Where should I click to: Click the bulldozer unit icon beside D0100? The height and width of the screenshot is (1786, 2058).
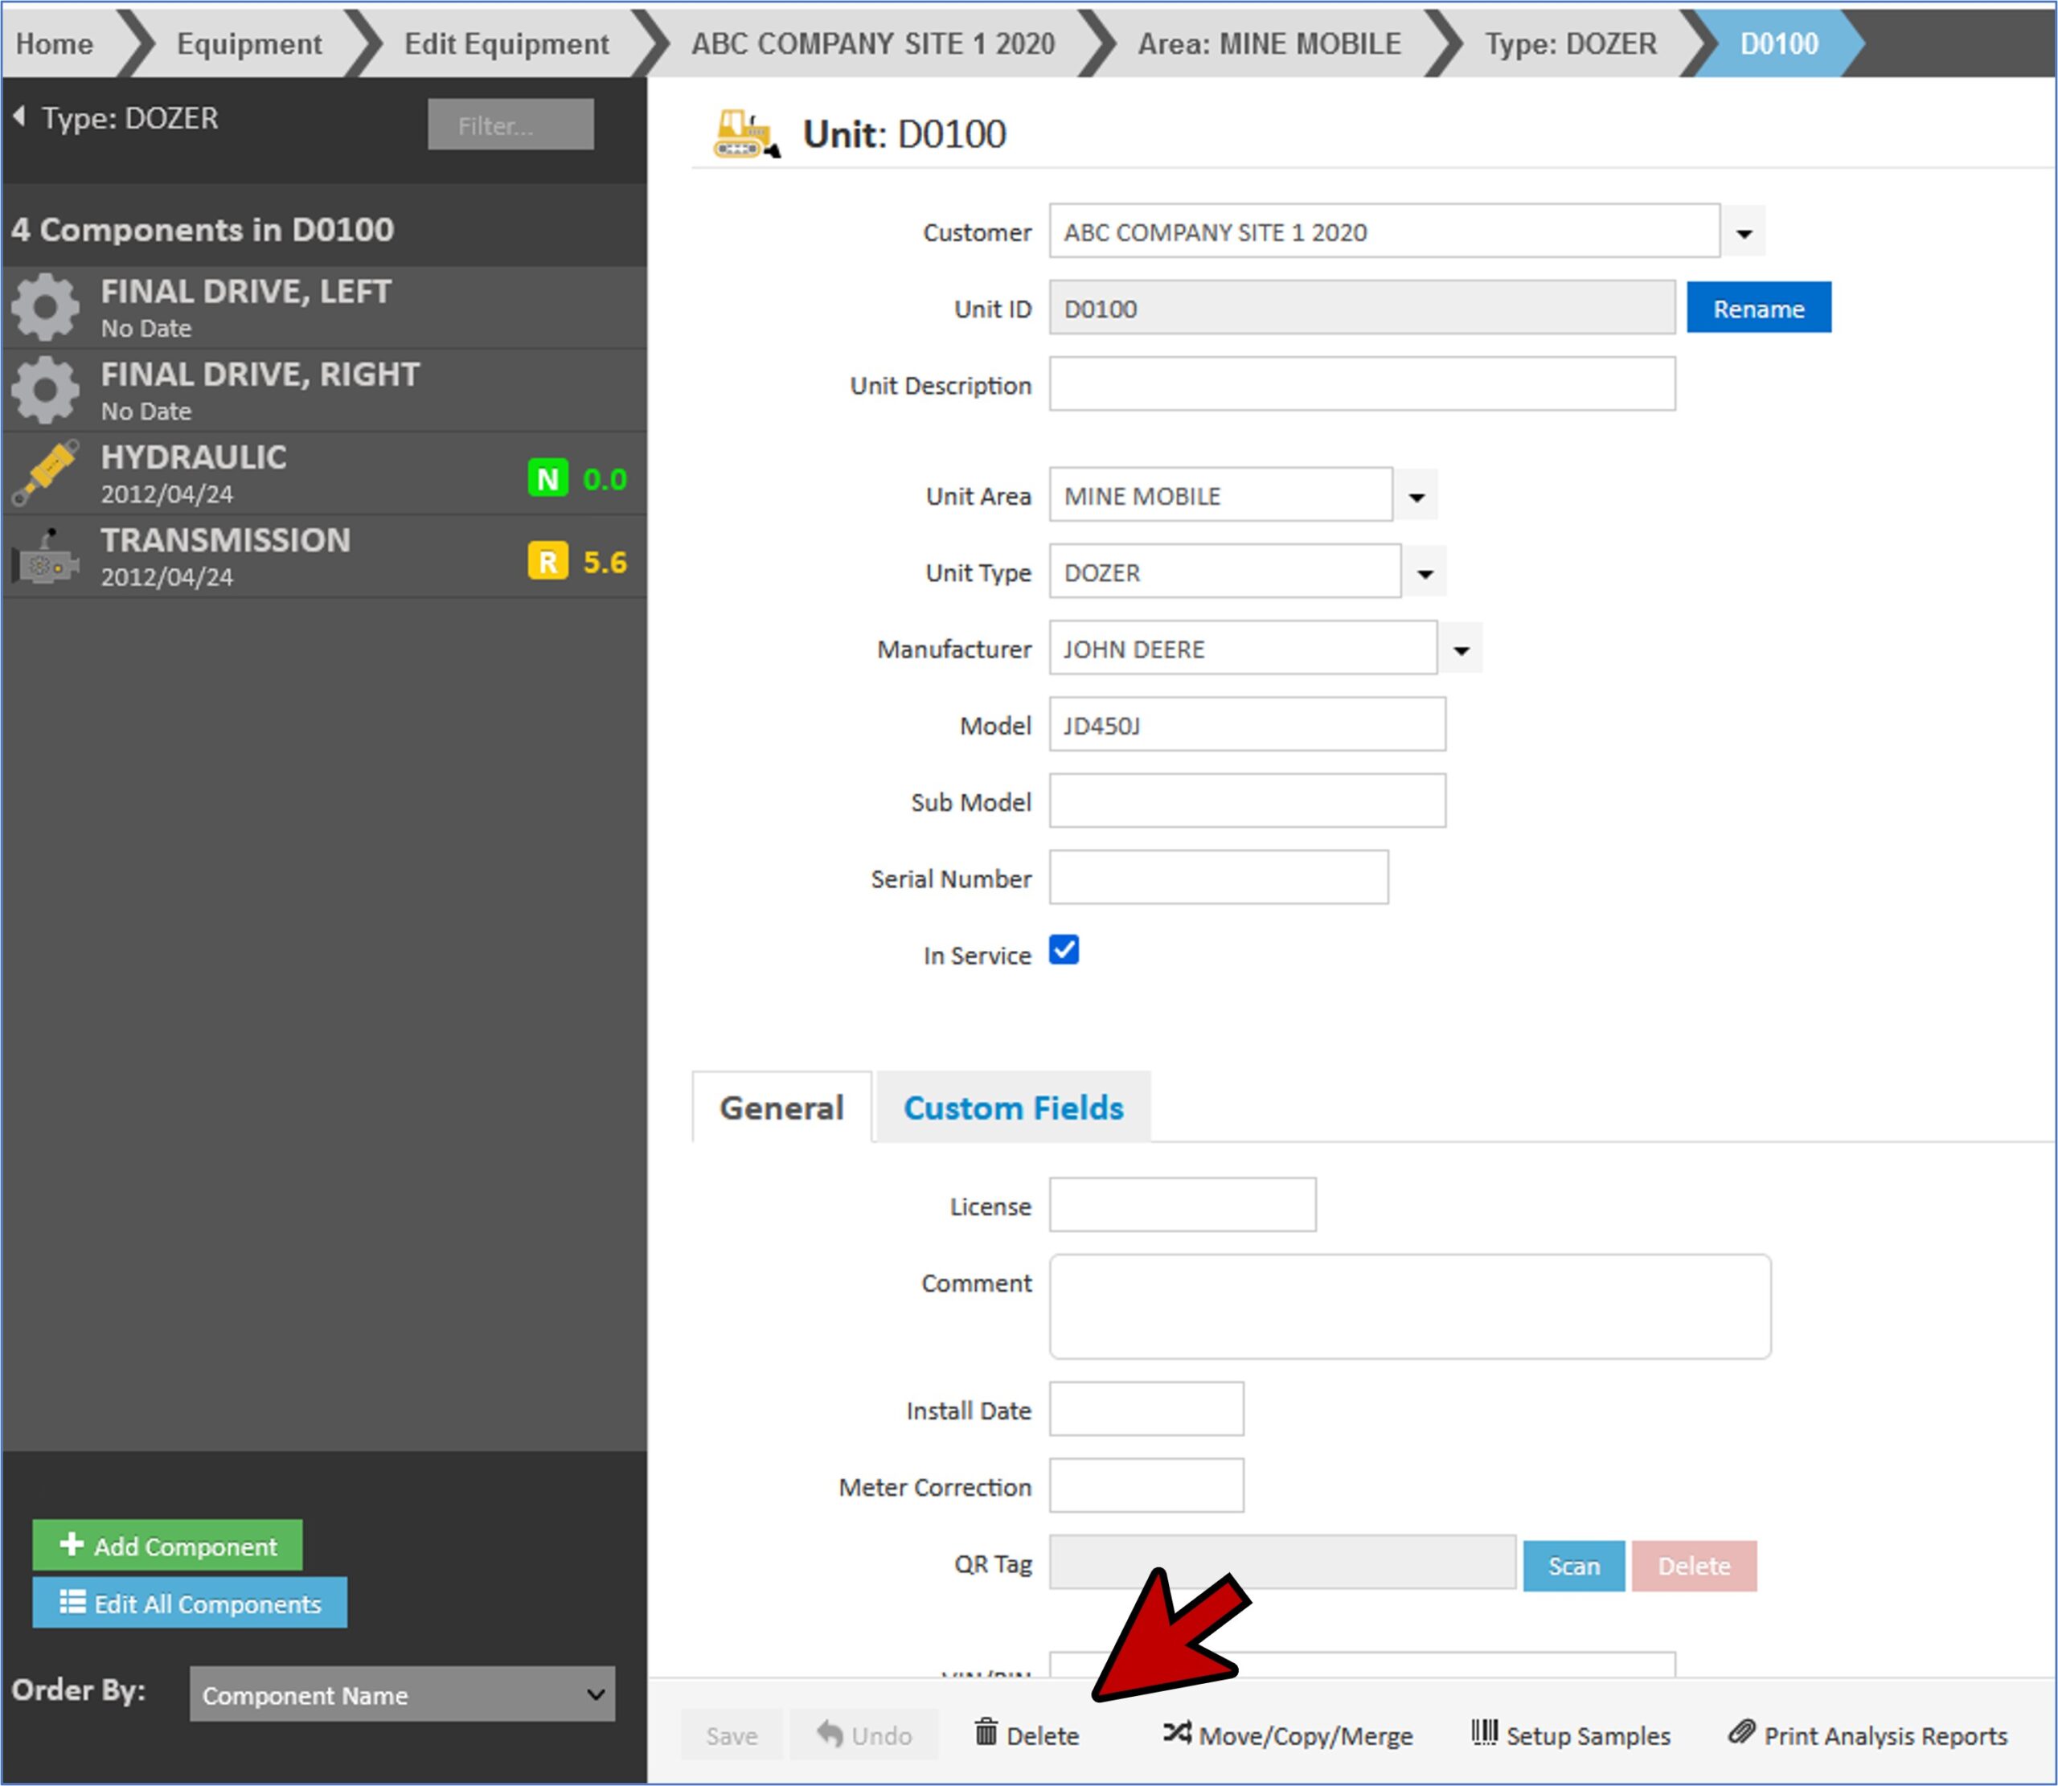744,133
